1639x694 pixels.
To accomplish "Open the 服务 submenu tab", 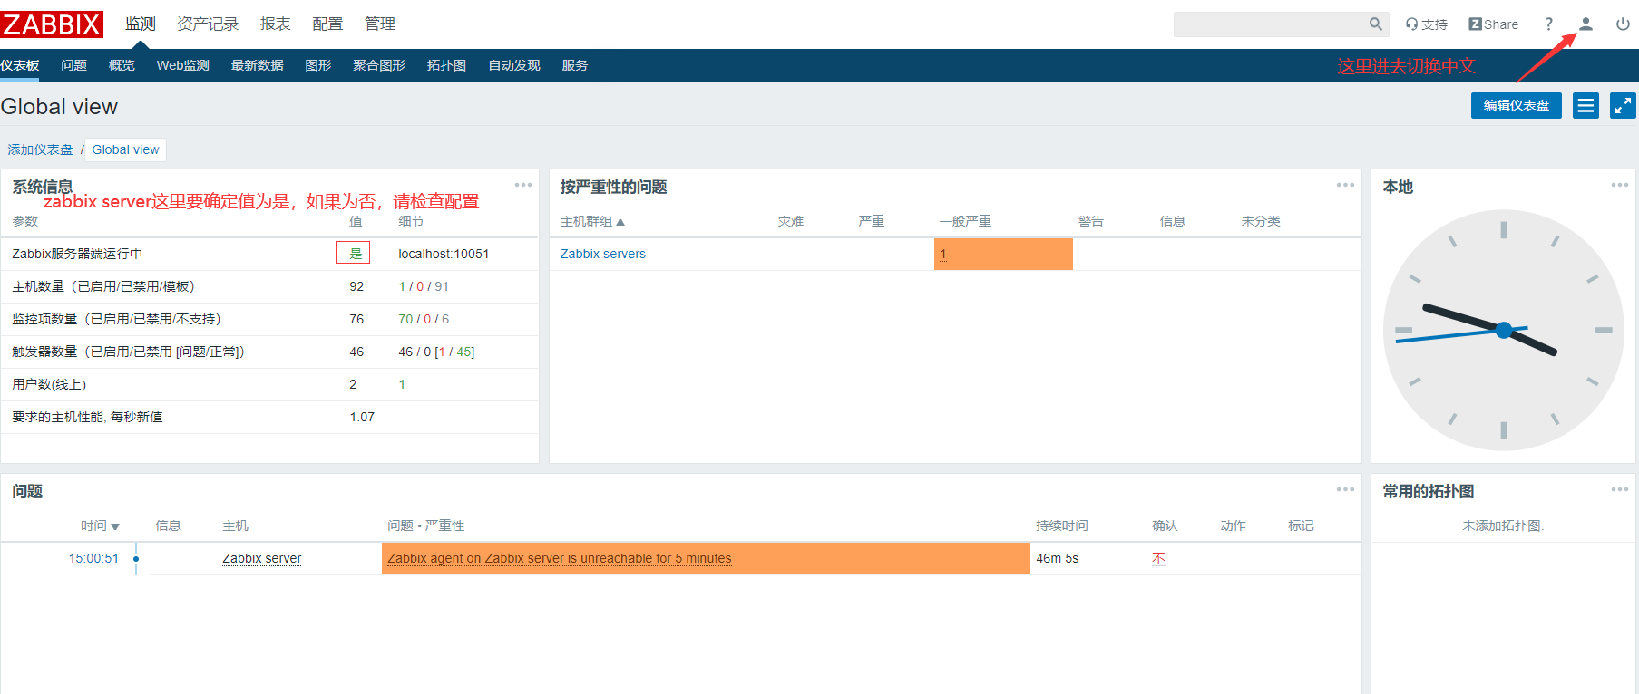I will click(x=575, y=65).
